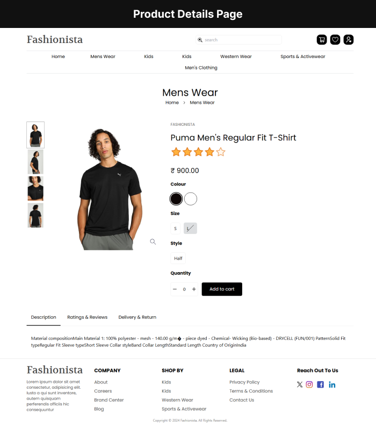Choose the white colour swatch
Screen dimensions: 376x428
tap(191, 199)
